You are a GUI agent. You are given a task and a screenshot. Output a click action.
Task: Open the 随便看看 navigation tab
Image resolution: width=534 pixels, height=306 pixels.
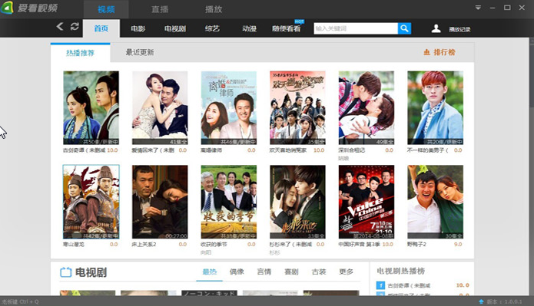(x=287, y=28)
